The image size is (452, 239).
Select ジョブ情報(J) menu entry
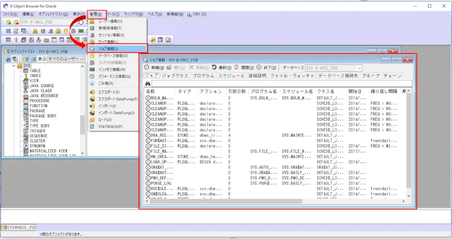117,49
